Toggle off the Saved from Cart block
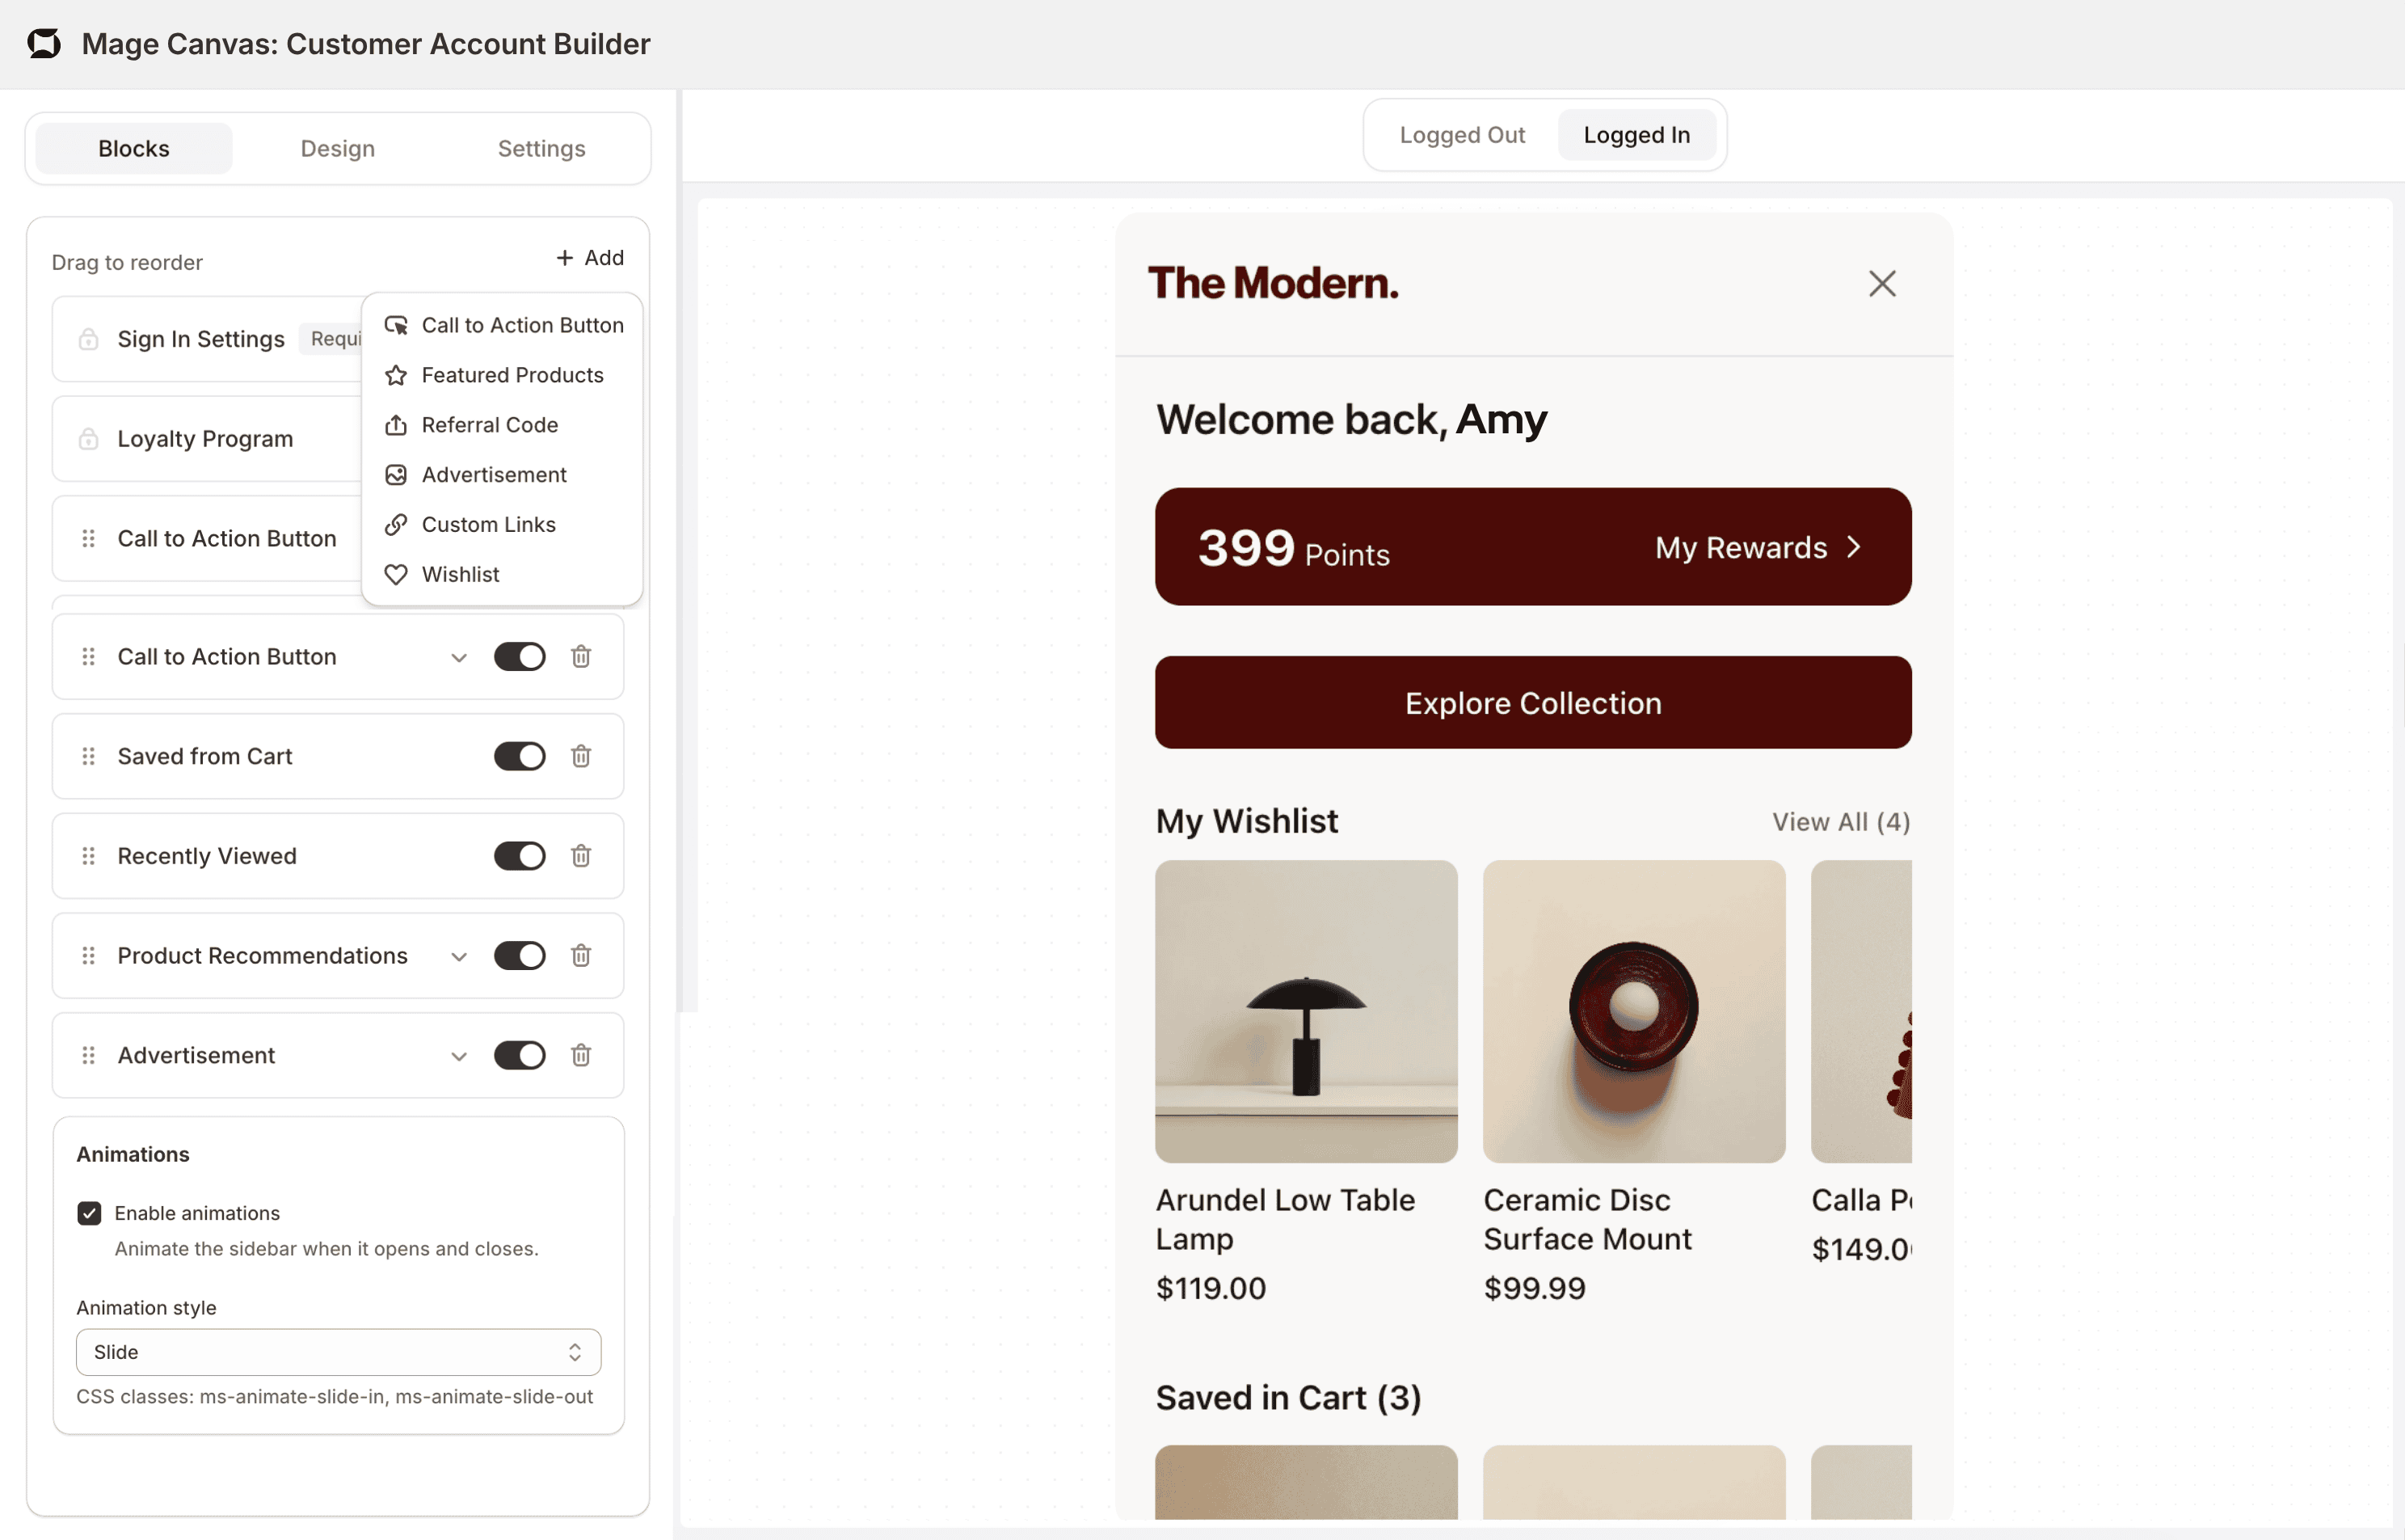2405x1540 pixels. pyautogui.click(x=519, y=756)
